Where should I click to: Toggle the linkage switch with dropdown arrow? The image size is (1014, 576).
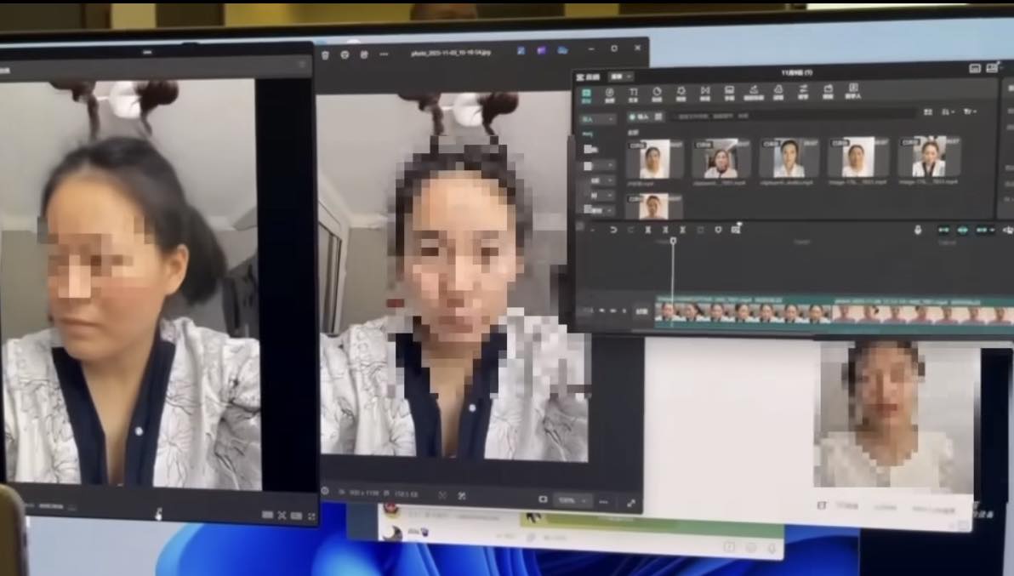[x=985, y=230]
